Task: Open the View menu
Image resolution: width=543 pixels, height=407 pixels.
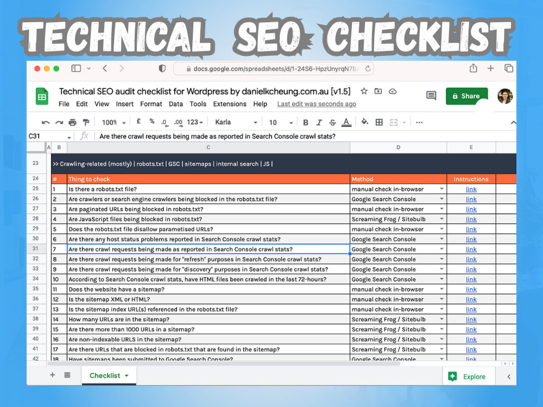Action: [x=102, y=104]
